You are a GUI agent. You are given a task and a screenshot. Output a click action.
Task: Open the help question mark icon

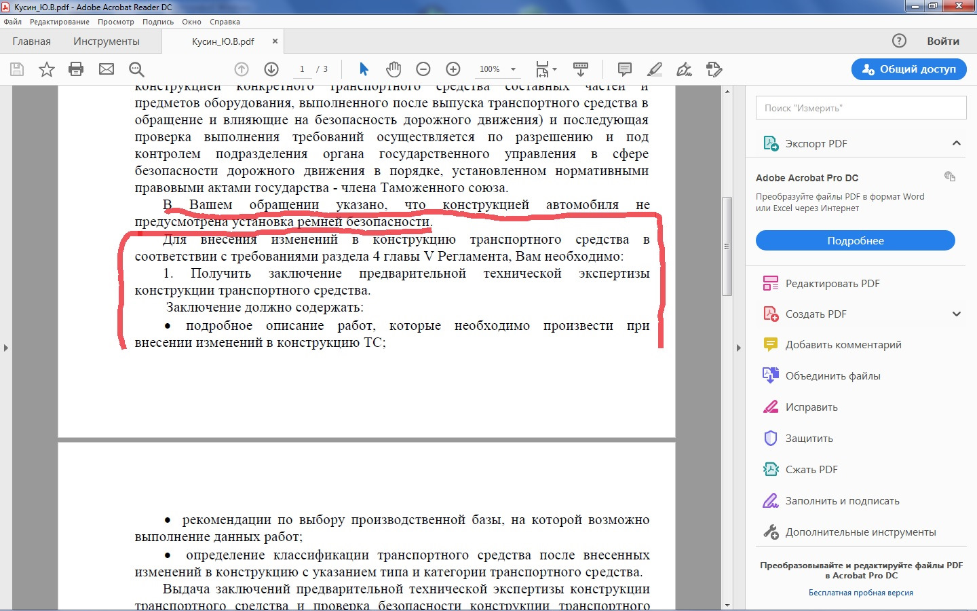click(899, 41)
